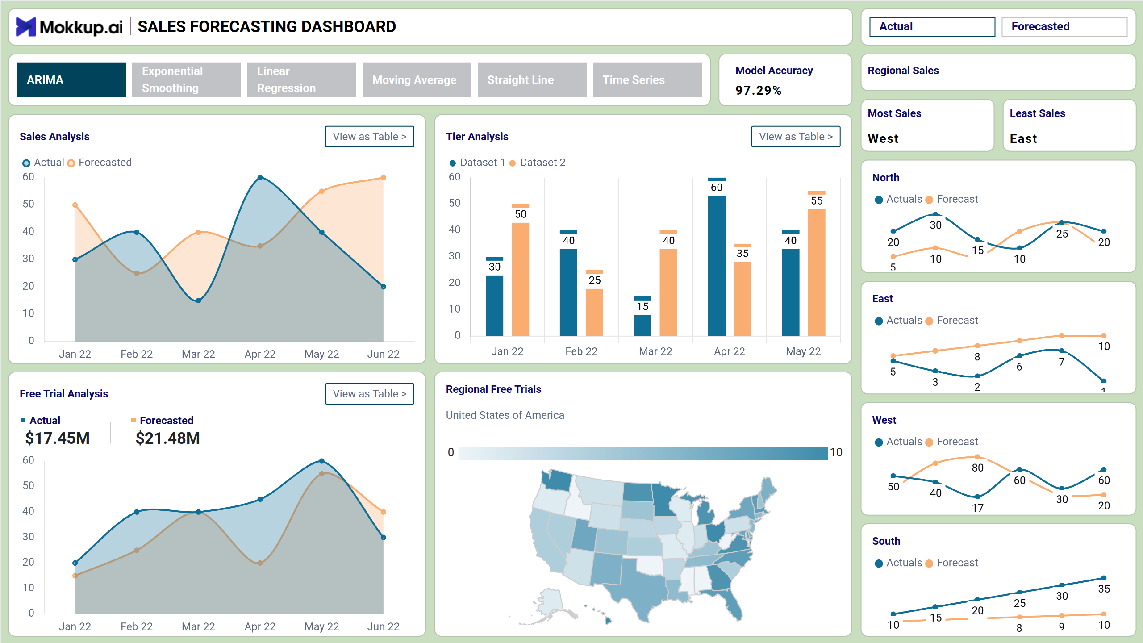Click the $17.45M Actual total
The width and height of the screenshot is (1143, 643).
coord(58,438)
